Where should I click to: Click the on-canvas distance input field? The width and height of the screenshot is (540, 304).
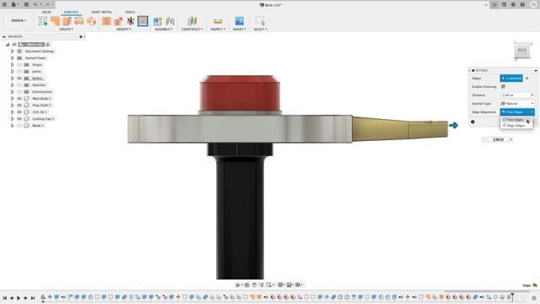coord(499,139)
